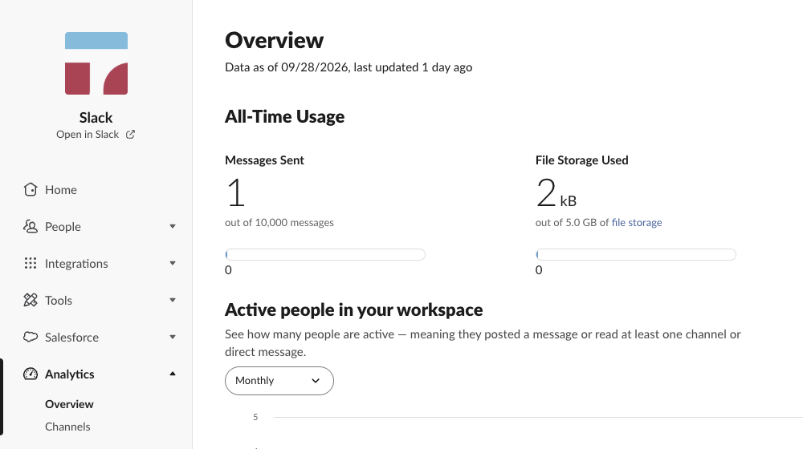The height and width of the screenshot is (449, 803).
Task: Click 'Active people in your workspace' heading
Action: [354, 310]
